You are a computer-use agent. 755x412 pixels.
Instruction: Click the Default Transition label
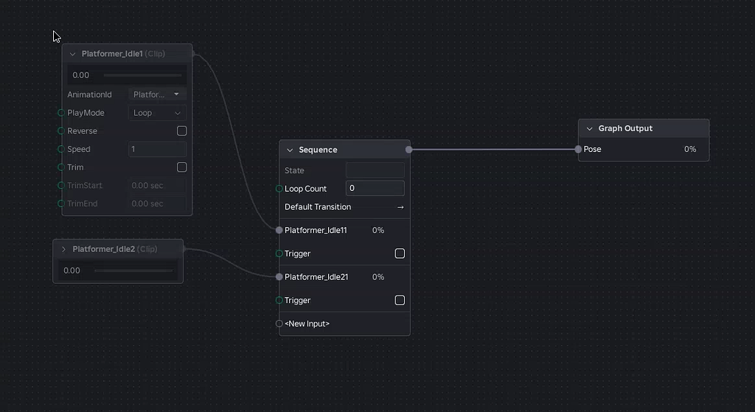(318, 207)
